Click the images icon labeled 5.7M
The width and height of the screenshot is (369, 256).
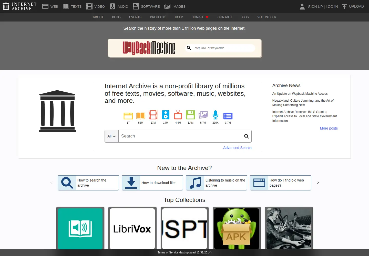coord(203,115)
